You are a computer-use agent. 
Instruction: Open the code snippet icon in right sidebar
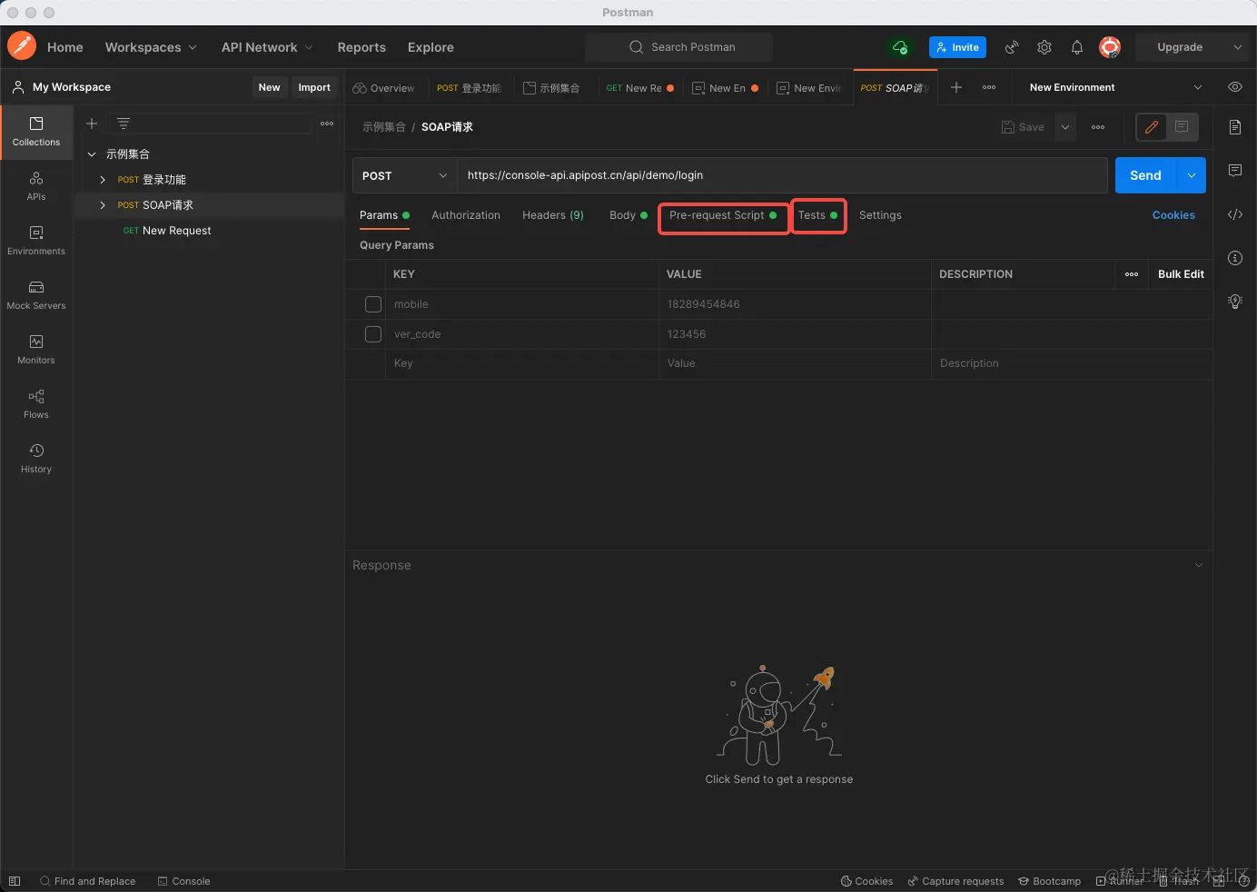(x=1235, y=214)
